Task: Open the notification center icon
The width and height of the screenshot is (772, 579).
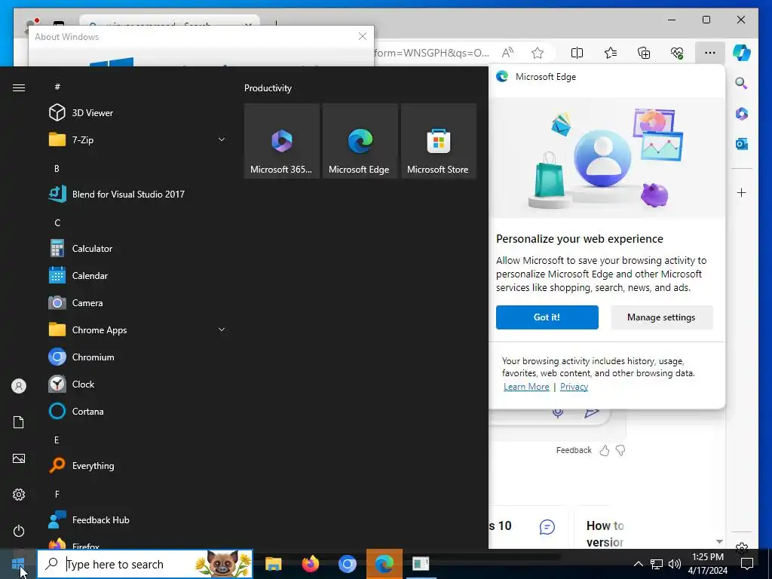Action: pos(747,564)
